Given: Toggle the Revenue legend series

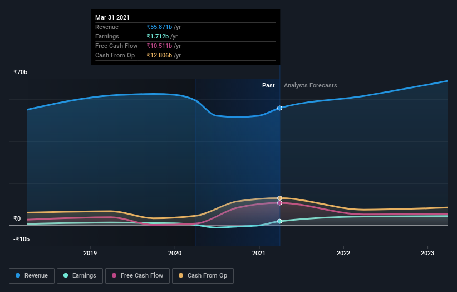Looking at the screenshot, I should [x=32, y=276].
